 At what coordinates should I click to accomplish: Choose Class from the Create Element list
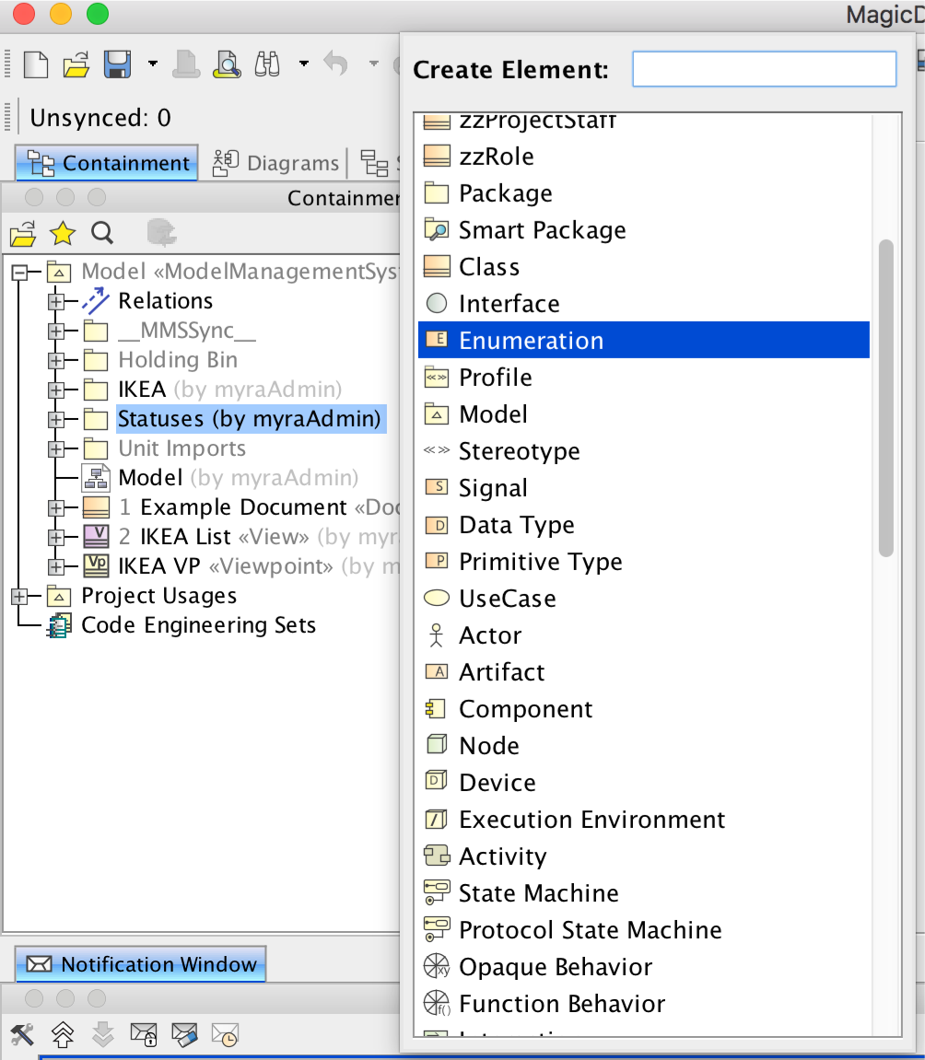[x=644, y=267]
